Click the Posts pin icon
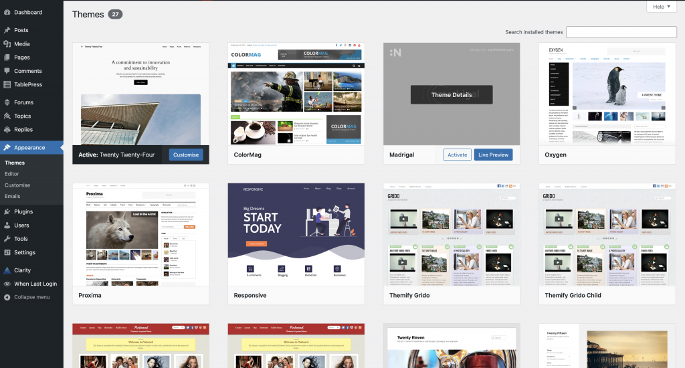Screen dimensions: 685x368 (7, 30)
